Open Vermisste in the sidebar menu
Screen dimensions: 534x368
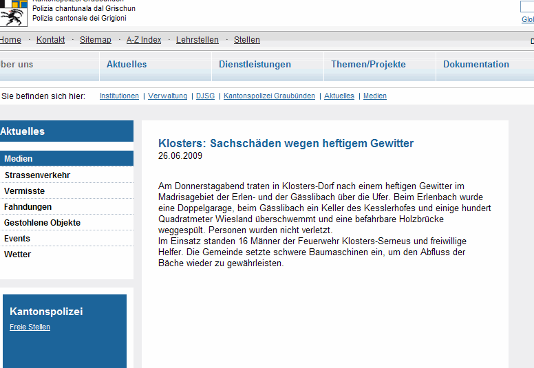(67, 191)
